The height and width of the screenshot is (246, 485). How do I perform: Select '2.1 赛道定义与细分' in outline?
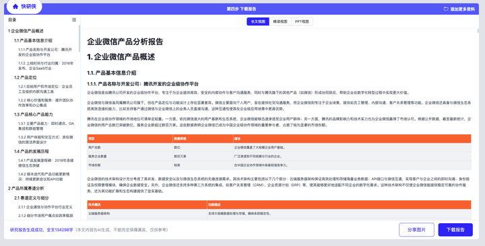[31, 198]
